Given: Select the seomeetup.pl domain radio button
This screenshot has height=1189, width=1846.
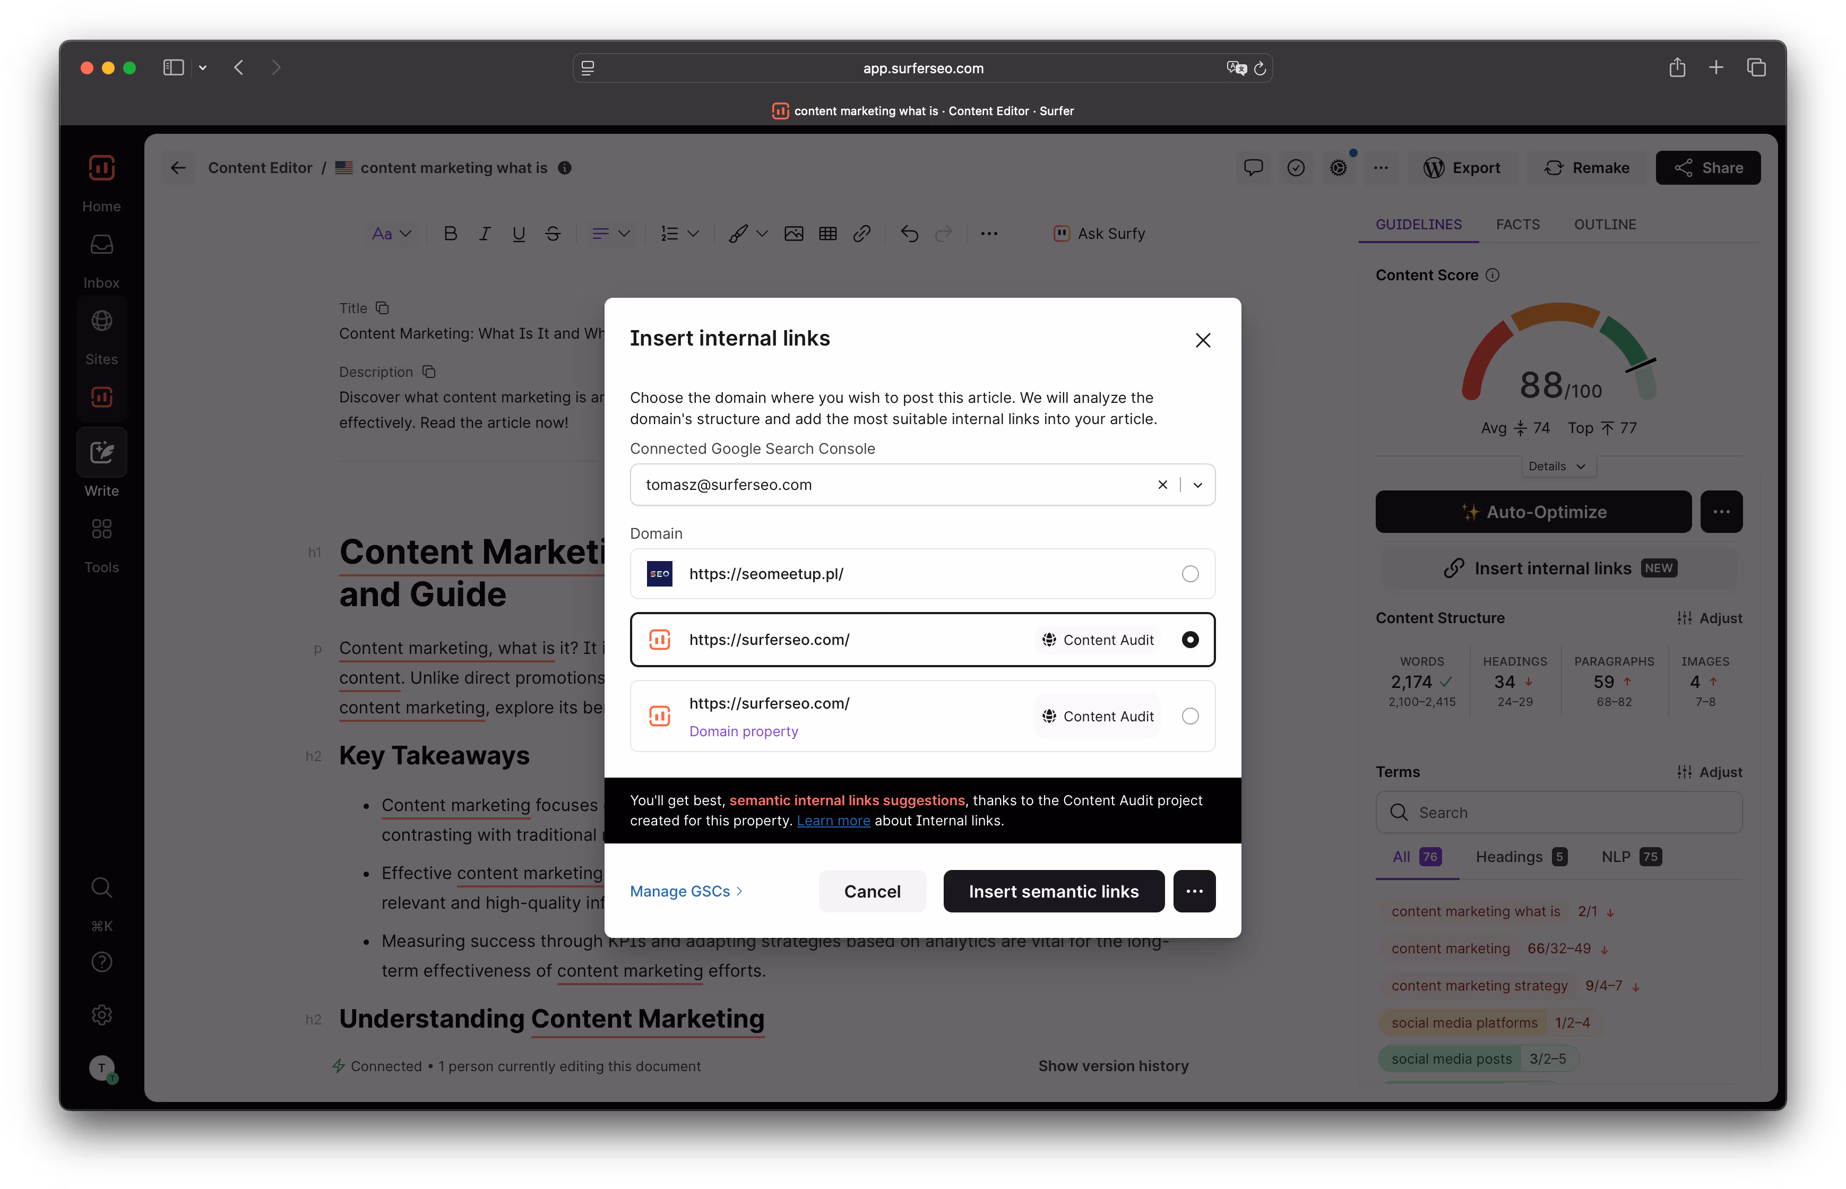Looking at the screenshot, I should 1190,574.
